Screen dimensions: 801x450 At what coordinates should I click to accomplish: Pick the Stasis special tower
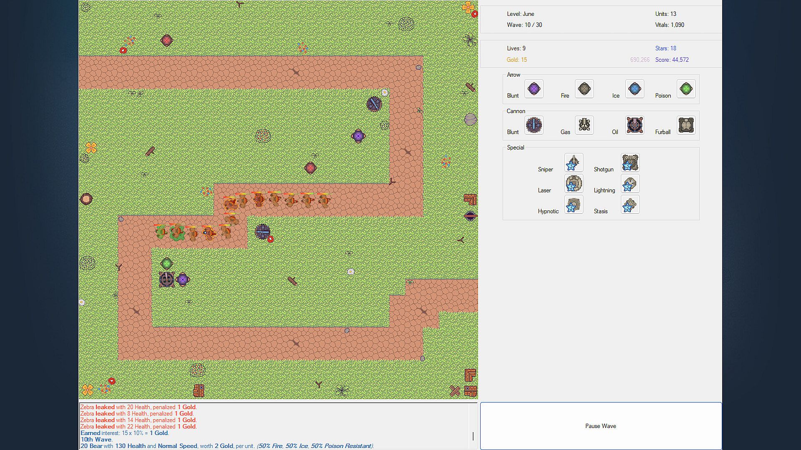(630, 205)
